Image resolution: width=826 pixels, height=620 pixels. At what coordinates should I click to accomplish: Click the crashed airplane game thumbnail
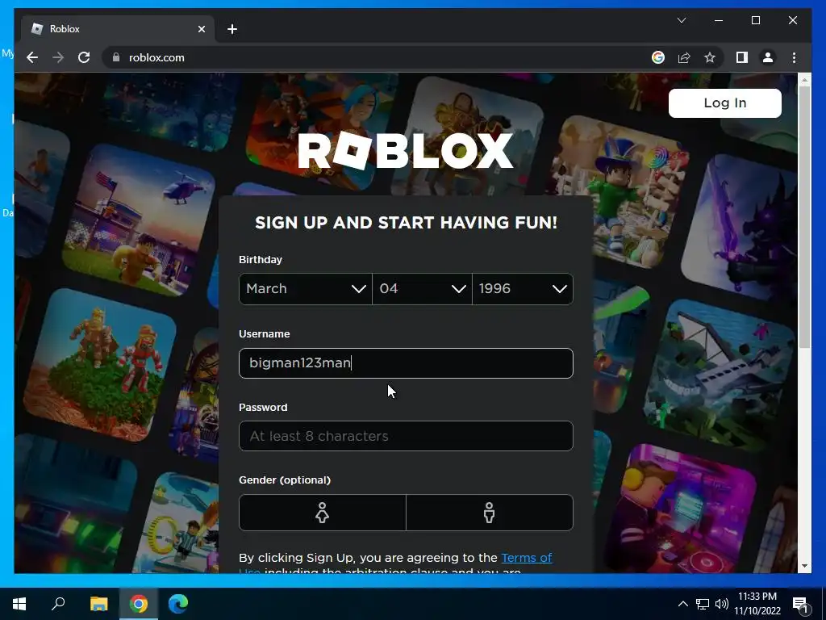(x=719, y=375)
